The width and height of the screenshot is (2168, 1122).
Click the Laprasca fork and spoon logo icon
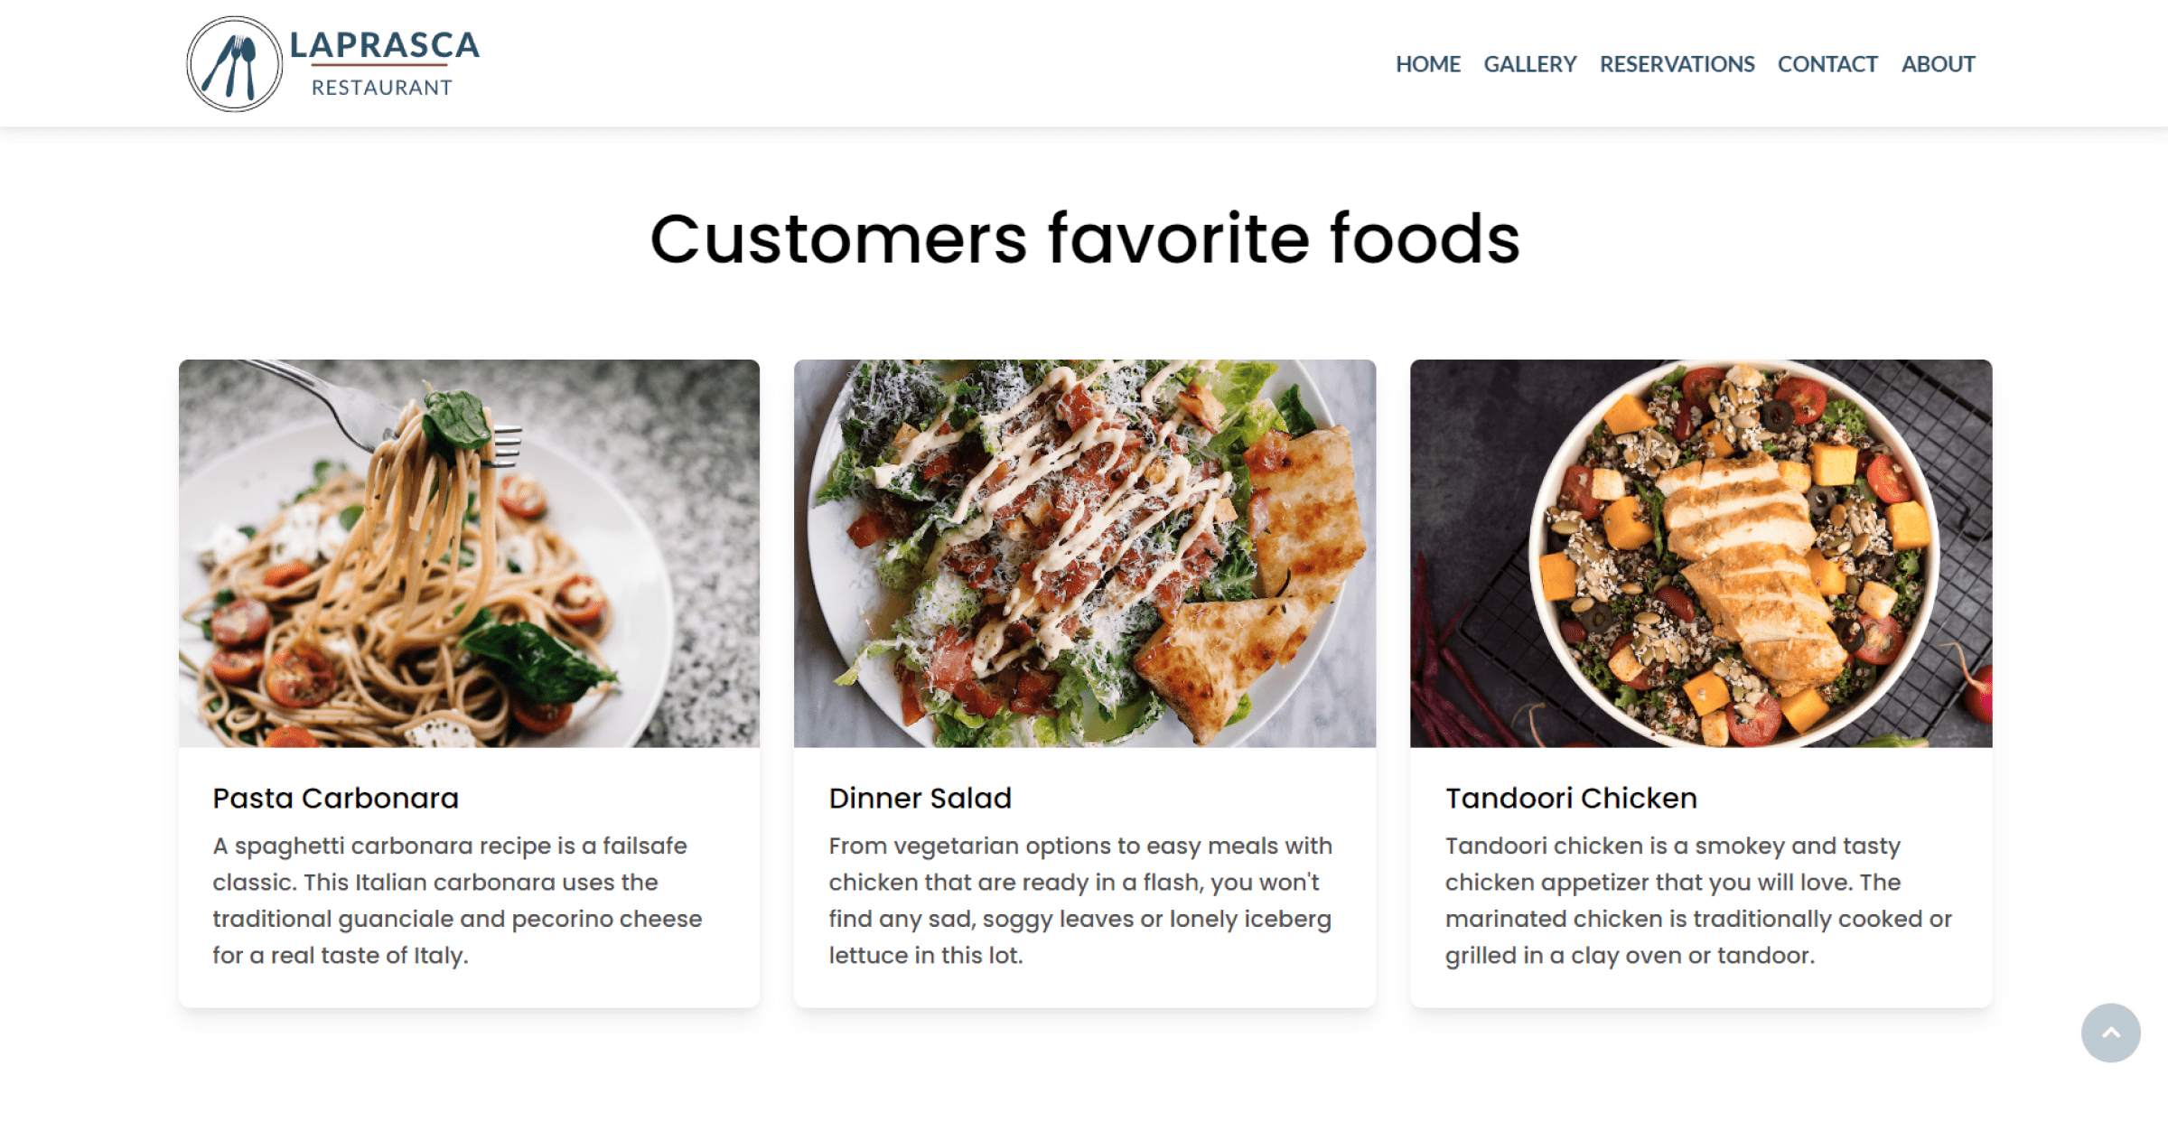click(x=234, y=64)
